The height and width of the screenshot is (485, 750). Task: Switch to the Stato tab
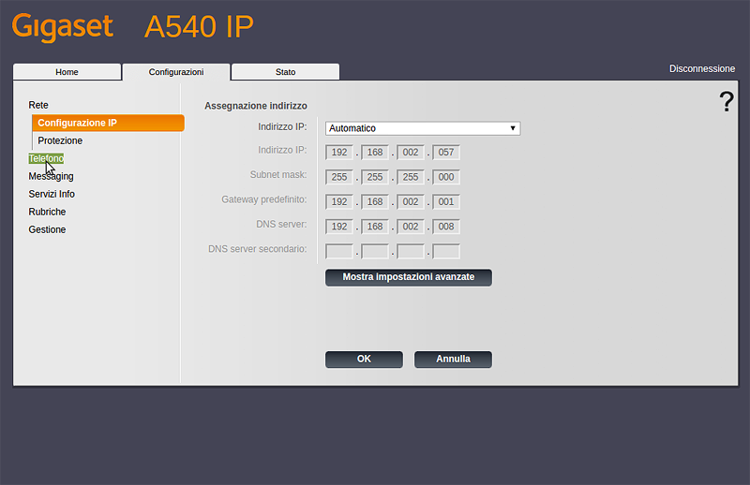pos(286,72)
